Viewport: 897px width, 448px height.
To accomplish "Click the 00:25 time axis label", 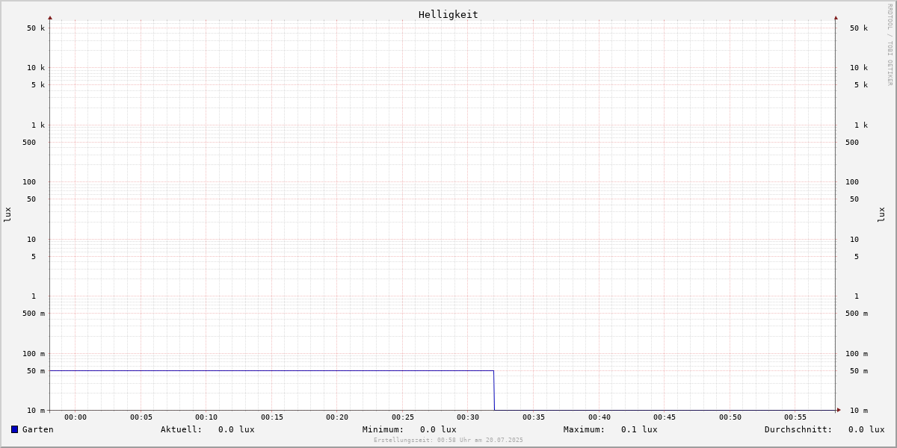I will (403, 417).
